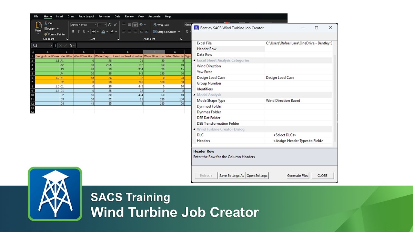Decrease font size with smaller A icon
This screenshot has width=413, height=232.
point(115,24)
